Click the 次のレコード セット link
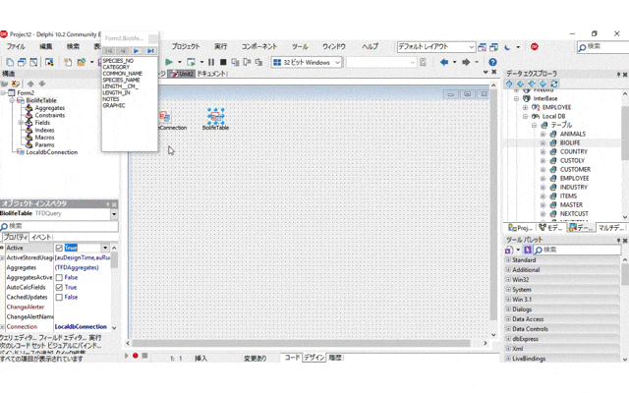 (x=22, y=345)
